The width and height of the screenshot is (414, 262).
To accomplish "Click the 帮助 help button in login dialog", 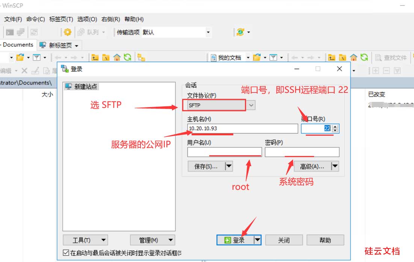I will pos(325,240).
